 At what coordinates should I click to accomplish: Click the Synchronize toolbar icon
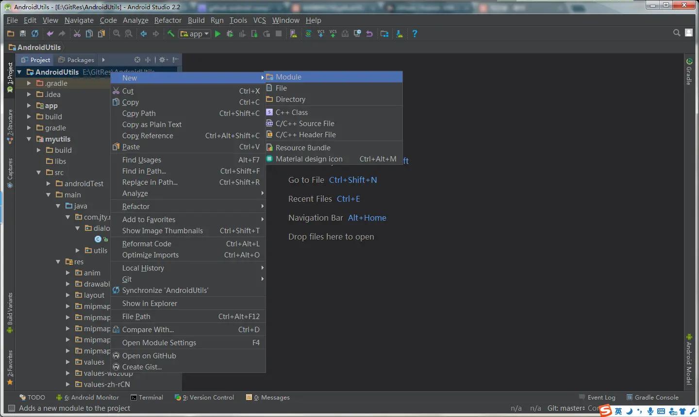pyautogui.click(x=35, y=33)
